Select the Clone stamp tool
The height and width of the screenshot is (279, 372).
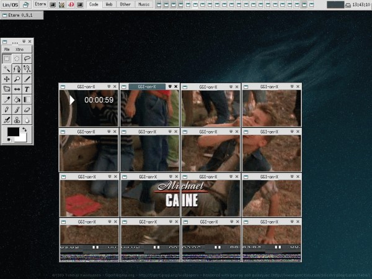[17, 120]
